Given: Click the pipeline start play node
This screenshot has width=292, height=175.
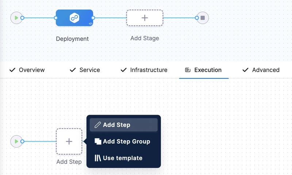Looking at the screenshot, I should (x=16, y=18).
